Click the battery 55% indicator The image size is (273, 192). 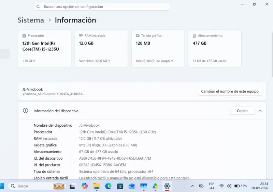pos(241,186)
